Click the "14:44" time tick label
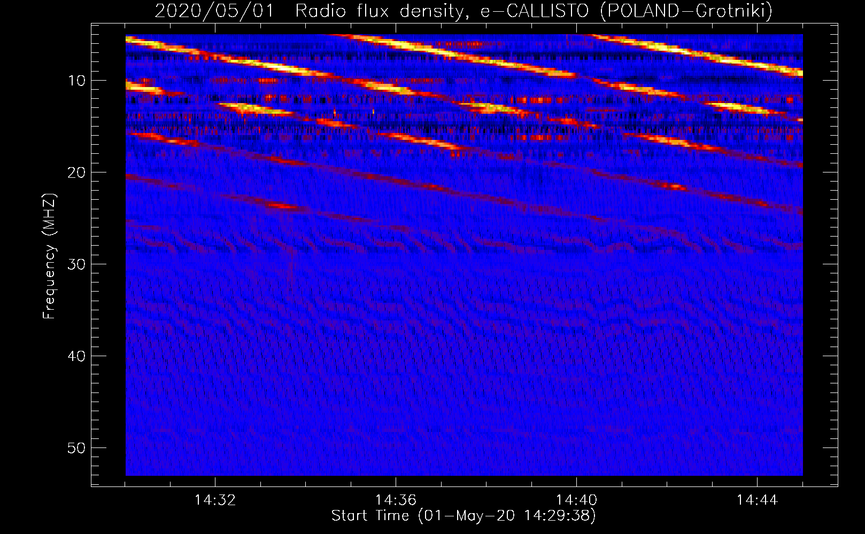 (757, 500)
